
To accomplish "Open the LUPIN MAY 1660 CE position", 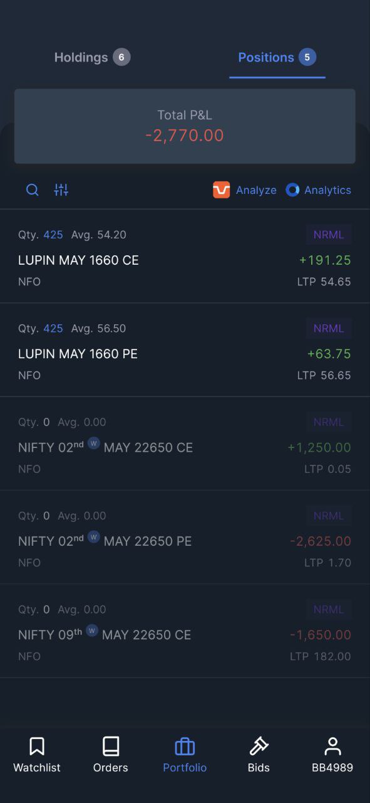I will (x=185, y=257).
